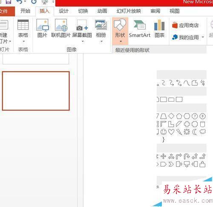Open the undo history dropdown arrow

pyautogui.click(x=25, y=1)
